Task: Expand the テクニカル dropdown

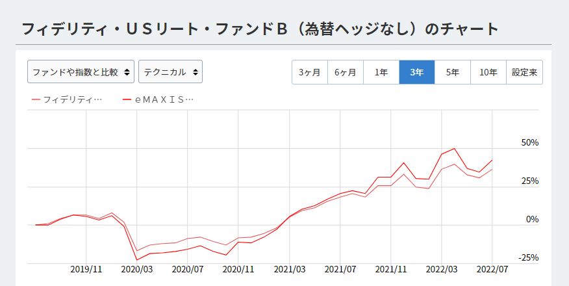Action: pyautogui.click(x=170, y=72)
